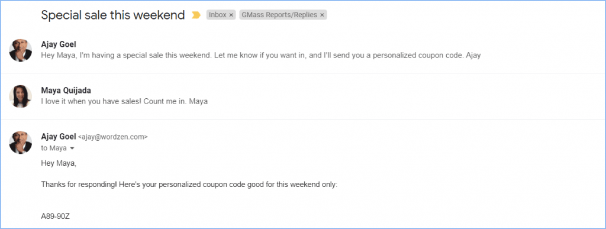Expand Maya Quijada's collapsed reply

click(303, 96)
